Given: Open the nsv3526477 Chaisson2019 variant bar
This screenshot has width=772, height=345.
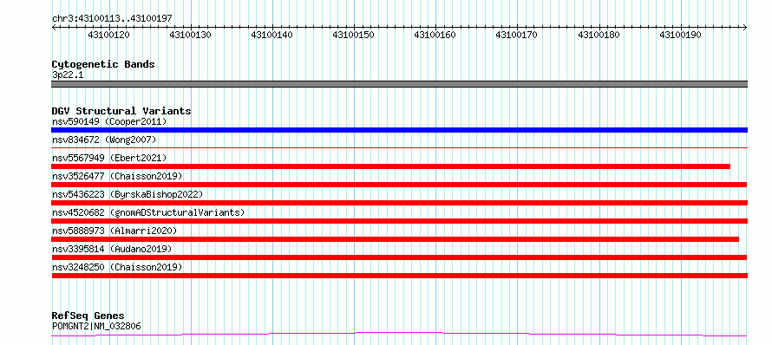Looking at the screenshot, I should click(399, 185).
